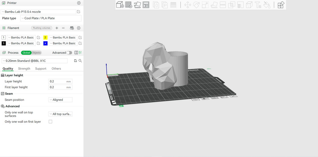Open filament 1 Bambu PLA Basic dropdown
The image size is (318, 157).
tap(21, 38)
